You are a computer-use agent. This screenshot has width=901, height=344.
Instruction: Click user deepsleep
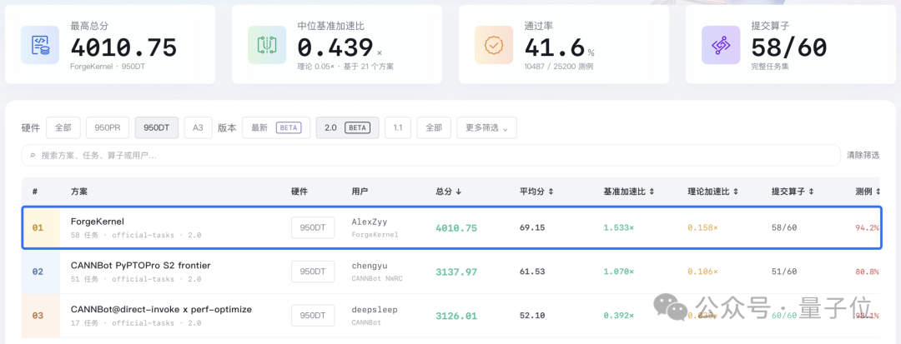tap(375, 310)
